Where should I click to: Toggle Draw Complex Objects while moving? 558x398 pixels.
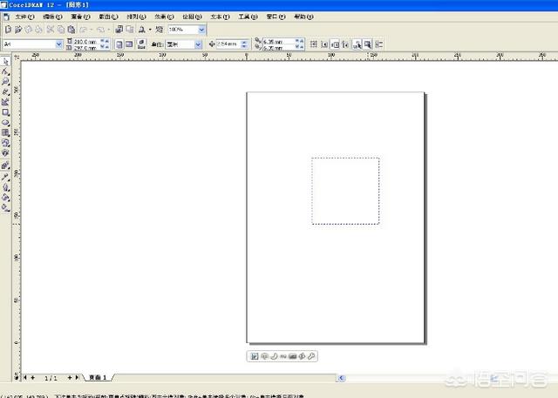[357, 44]
